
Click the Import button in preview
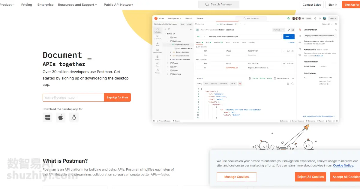click(189, 24)
